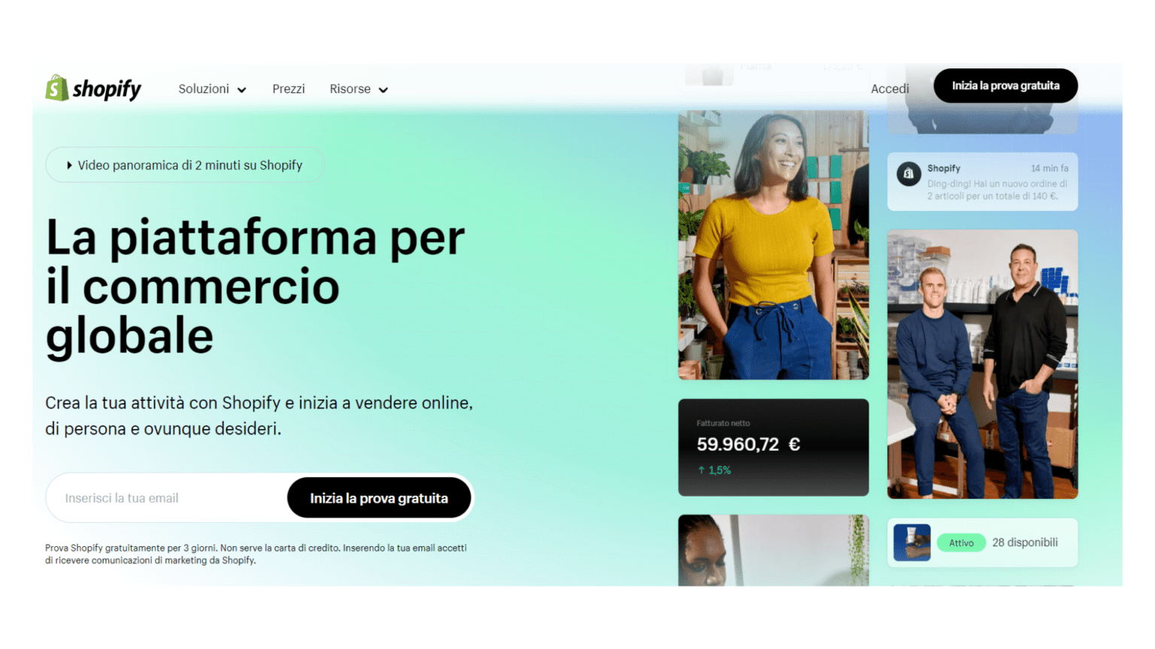The height and width of the screenshot is (649, 1155).
Task: Click Inizia la prova gratuita beside the email field
Action: click(379, 498)
